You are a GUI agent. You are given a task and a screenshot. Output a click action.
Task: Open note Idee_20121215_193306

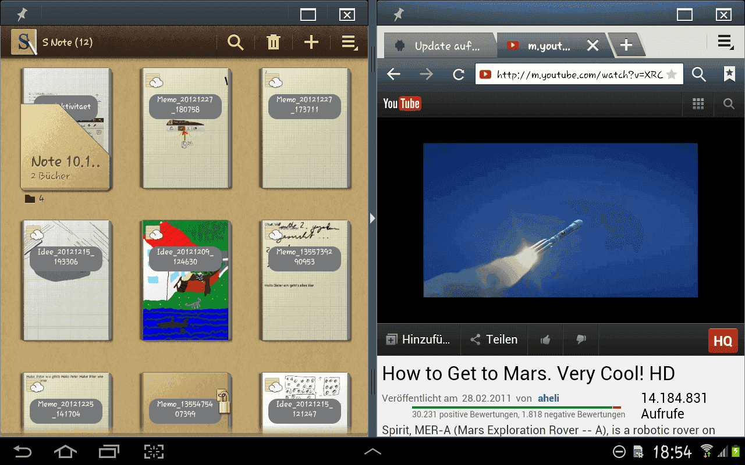click(66, 280)
